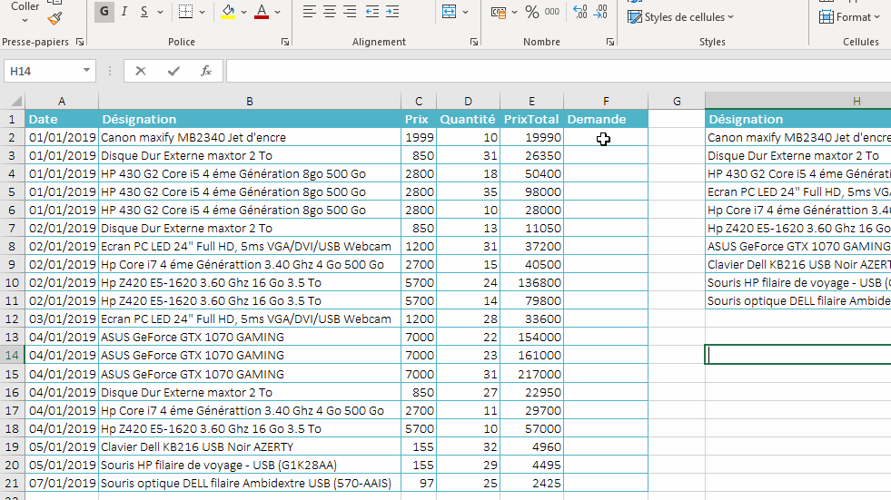
Task: Add a decimal place
Action: coord(580,12)
